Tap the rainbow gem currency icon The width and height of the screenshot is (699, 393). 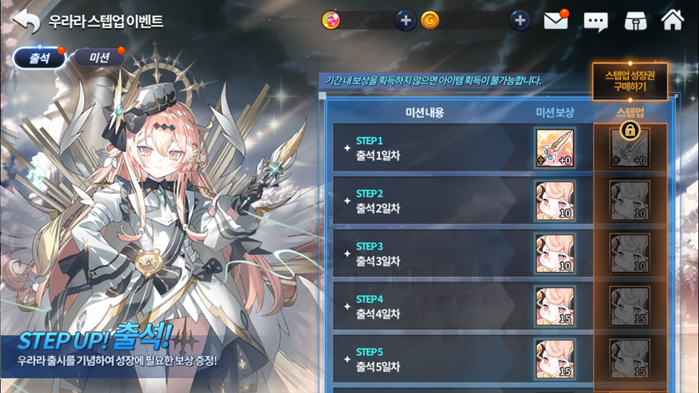(x=331, y=21)
